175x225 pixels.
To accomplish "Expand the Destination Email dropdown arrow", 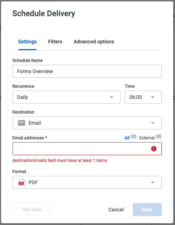I will point(153,123).
